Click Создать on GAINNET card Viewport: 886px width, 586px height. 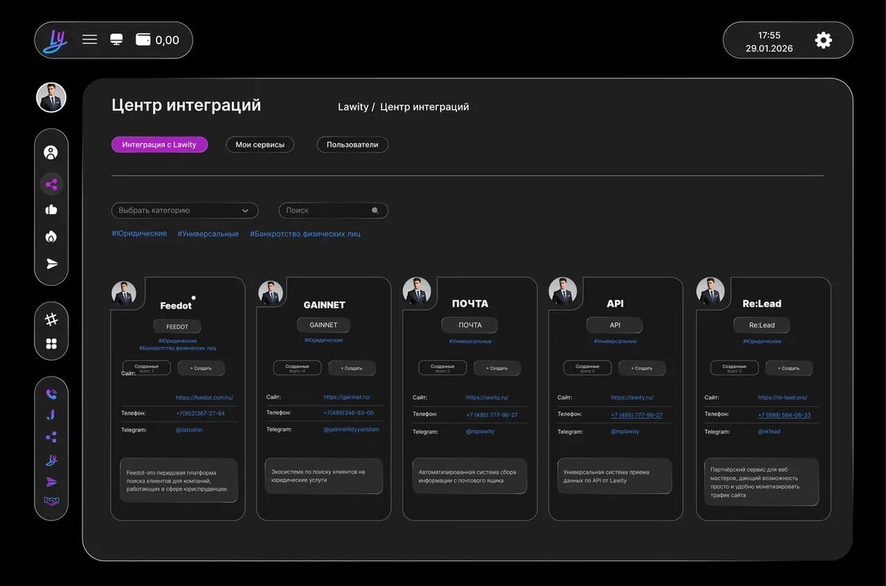[x=351, y=368]
